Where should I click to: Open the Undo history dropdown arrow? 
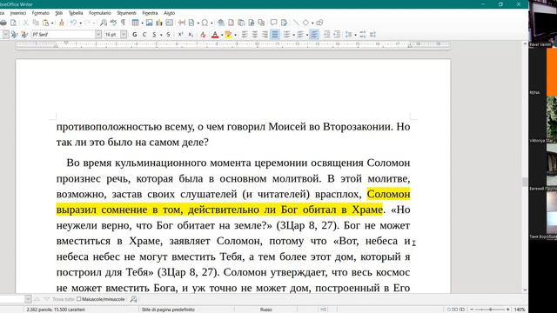tap(80, 23)
